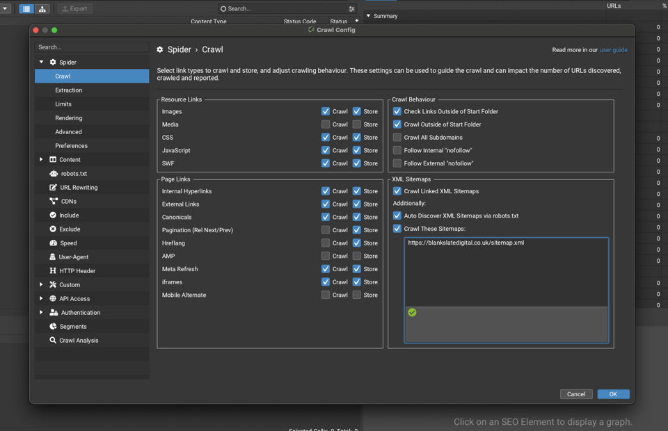
Task: Select the Crawl item in sidebar
Action: [92, 76]
